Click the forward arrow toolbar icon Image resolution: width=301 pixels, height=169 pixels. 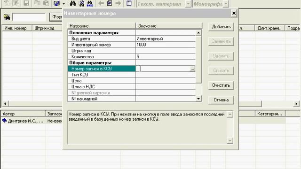point(118,3)
